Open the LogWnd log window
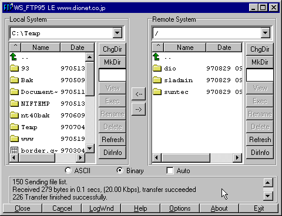282x216 pixels. [x=101, y=208]
